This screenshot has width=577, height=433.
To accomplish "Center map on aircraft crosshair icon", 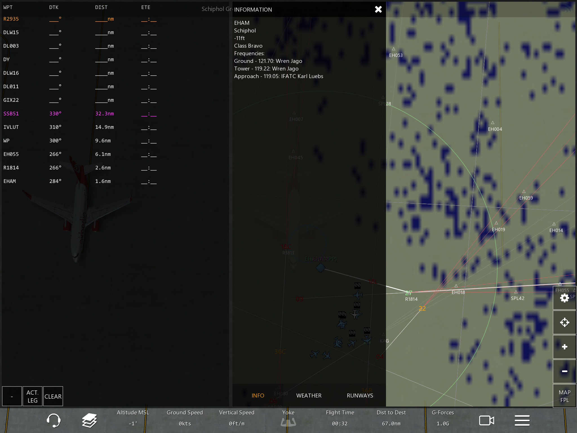I will [564, 322].
